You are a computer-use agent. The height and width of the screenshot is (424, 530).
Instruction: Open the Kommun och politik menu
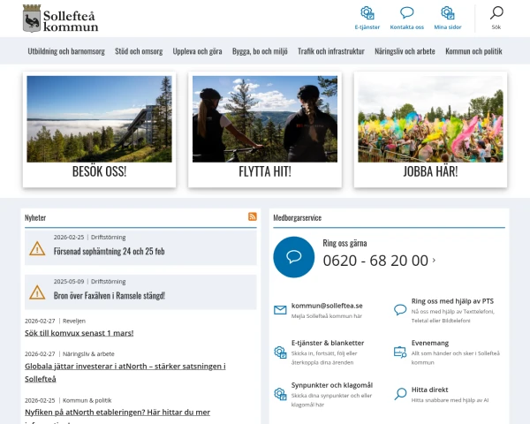pos(473,52)
